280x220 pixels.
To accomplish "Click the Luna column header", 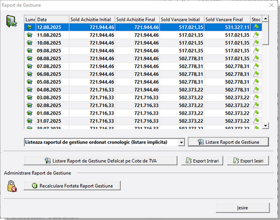I will coord(30,20).
